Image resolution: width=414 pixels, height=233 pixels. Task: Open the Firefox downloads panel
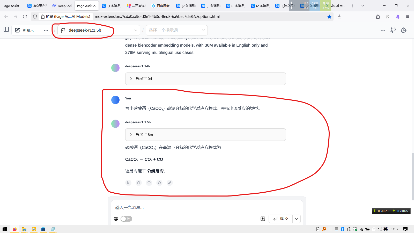point(339,17)
